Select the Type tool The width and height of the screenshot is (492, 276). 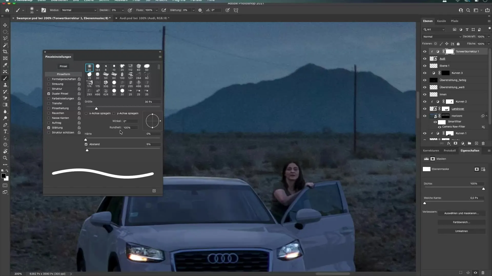(x=5, y=131)
